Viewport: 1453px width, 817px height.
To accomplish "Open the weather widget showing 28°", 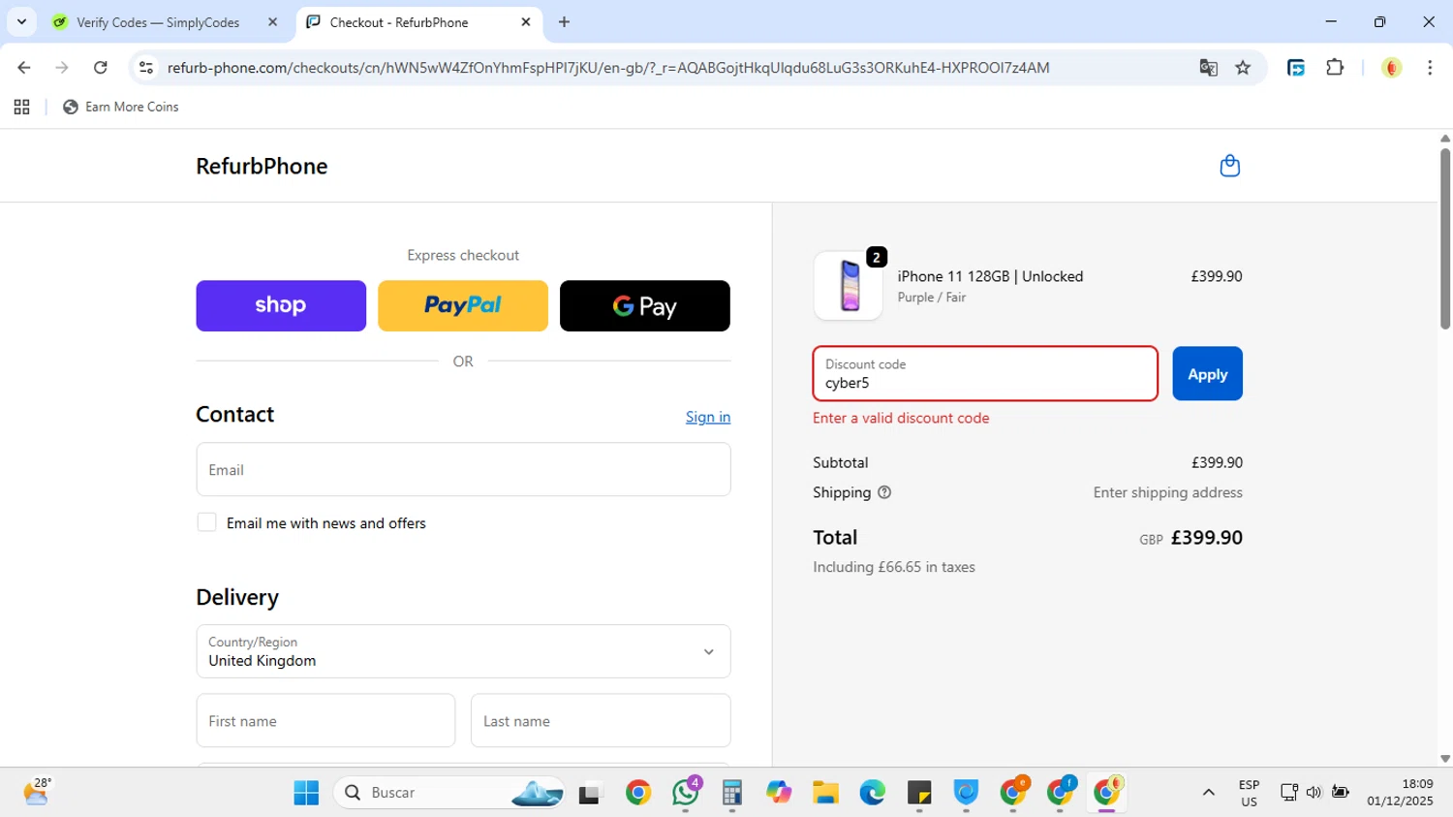I will 37,792.
